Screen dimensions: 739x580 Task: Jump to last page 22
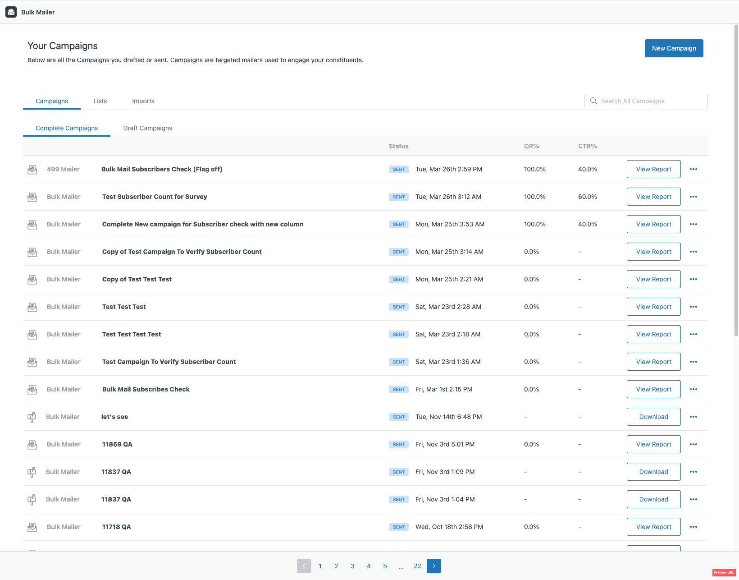point(418,566)
